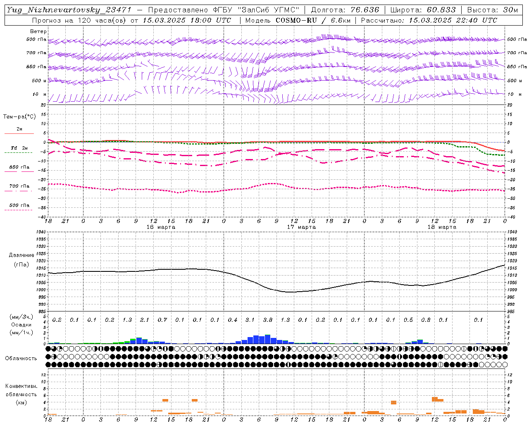The height and width of the screenshot is (423, 529).
Task: Click the Модель COSMO-RU / 6.6км label
Action: pos(298,20)
